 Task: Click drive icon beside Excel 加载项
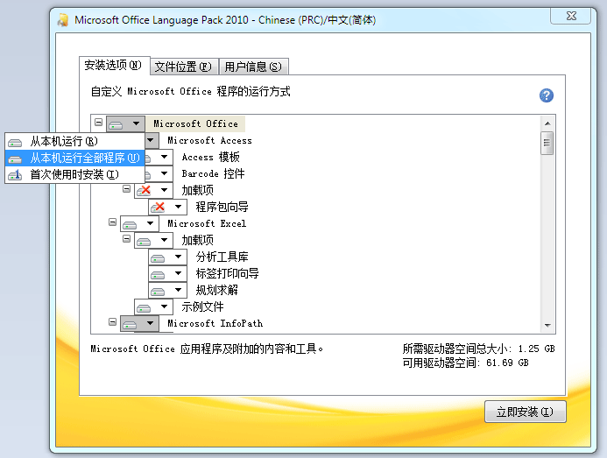144,241
